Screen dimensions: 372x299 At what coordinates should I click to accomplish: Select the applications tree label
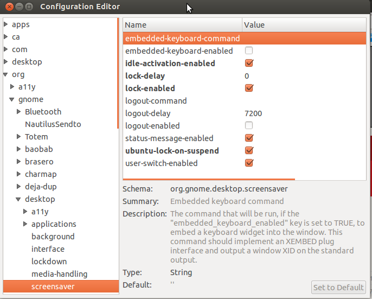pos(54,224)
